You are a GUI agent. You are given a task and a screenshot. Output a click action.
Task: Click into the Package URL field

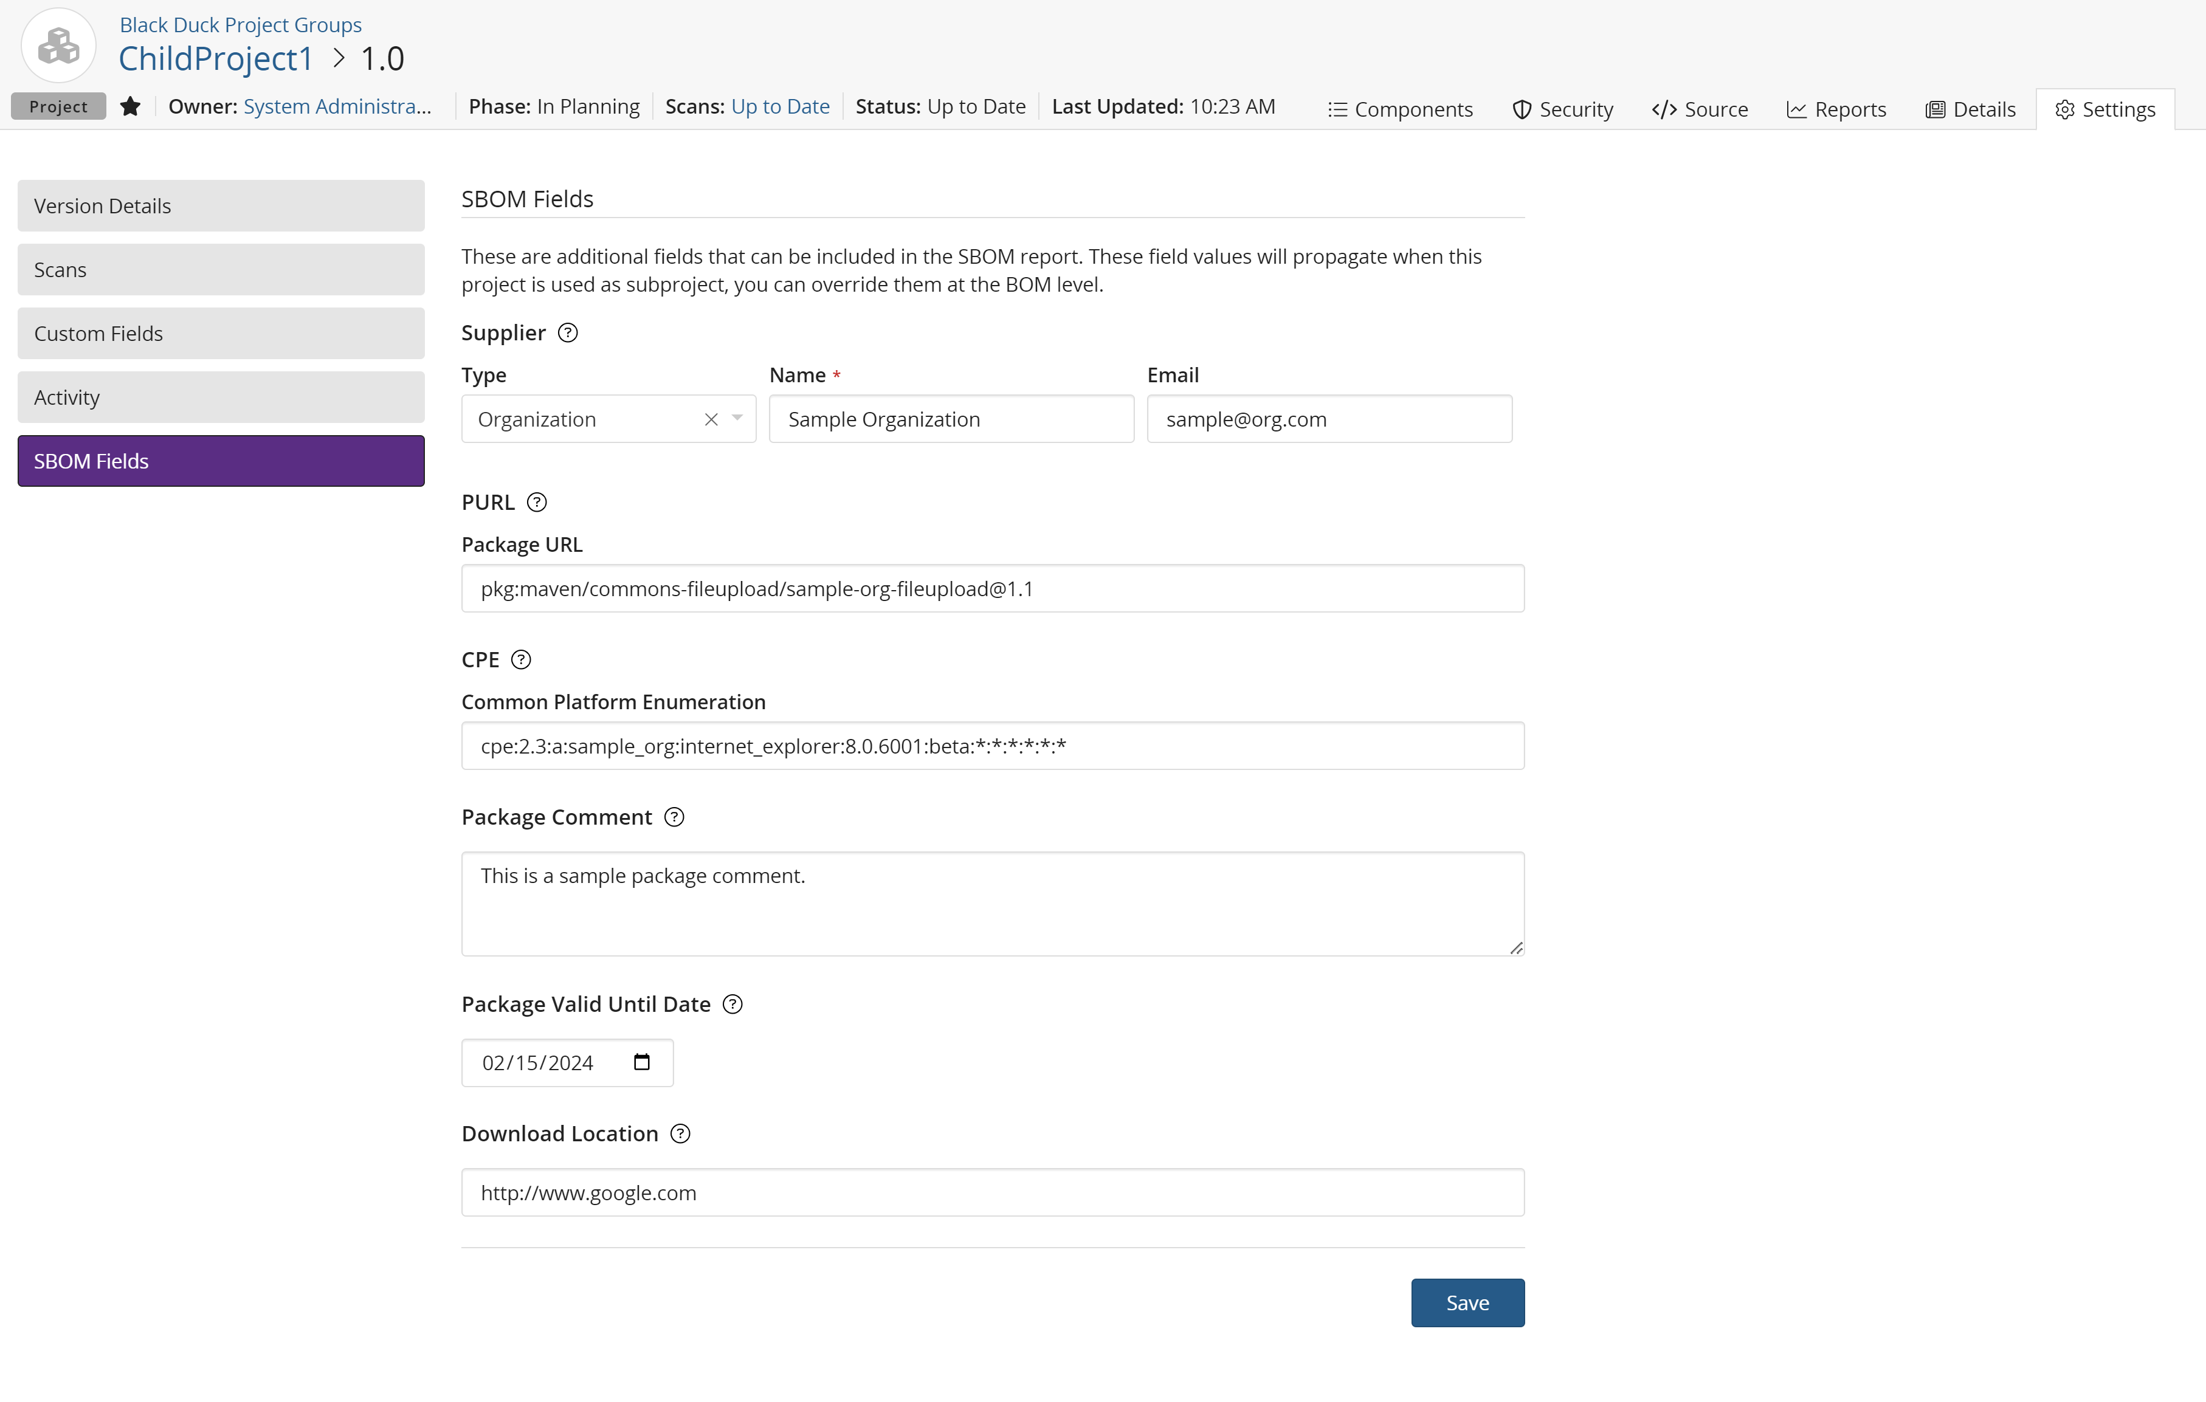point(992,588)
